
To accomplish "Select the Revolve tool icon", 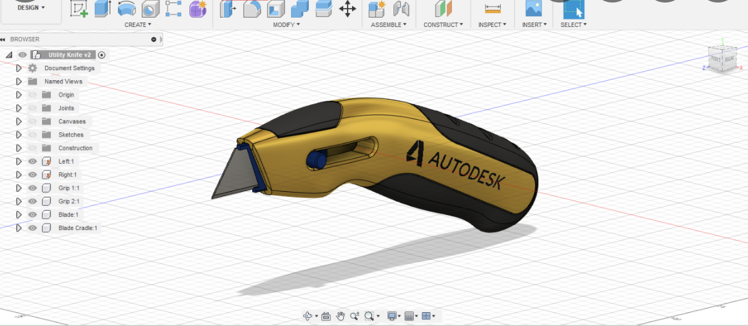I will pos(127,9).
